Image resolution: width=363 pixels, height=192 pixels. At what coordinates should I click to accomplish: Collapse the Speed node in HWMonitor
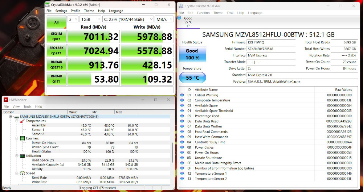[x=17, y=173]
